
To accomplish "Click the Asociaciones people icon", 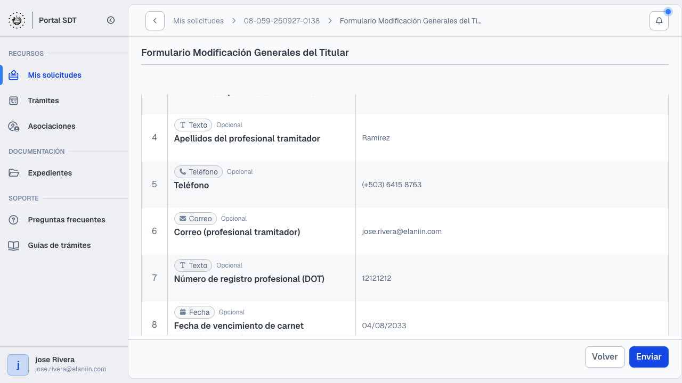I will tap(14, 126).
